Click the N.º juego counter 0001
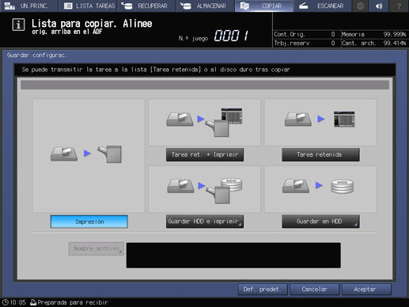Image resolution: width=409 pixels, height=307 pixels. point(231,36)
